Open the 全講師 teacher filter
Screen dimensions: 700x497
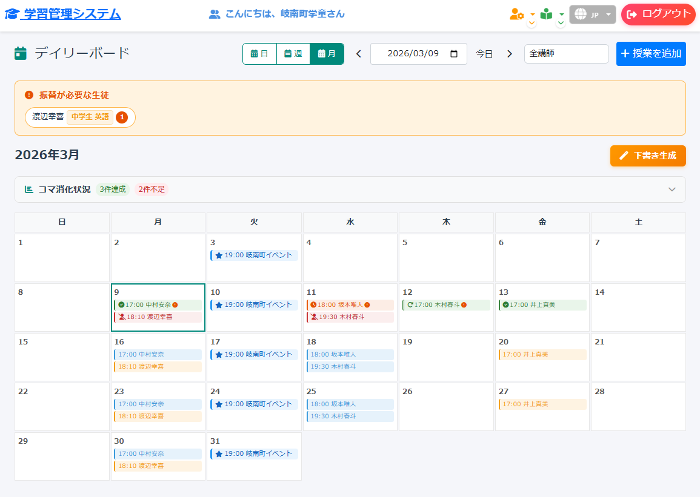click(566, 54)
